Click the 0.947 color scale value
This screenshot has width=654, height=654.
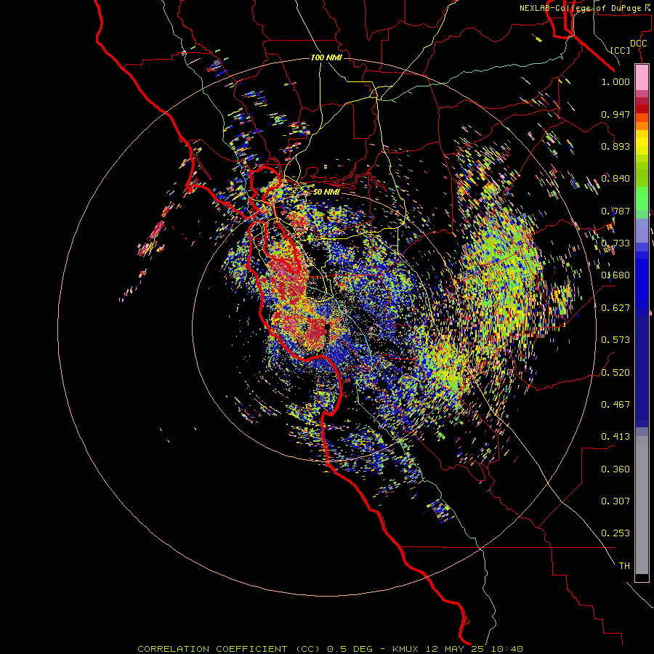pos(615,114)
